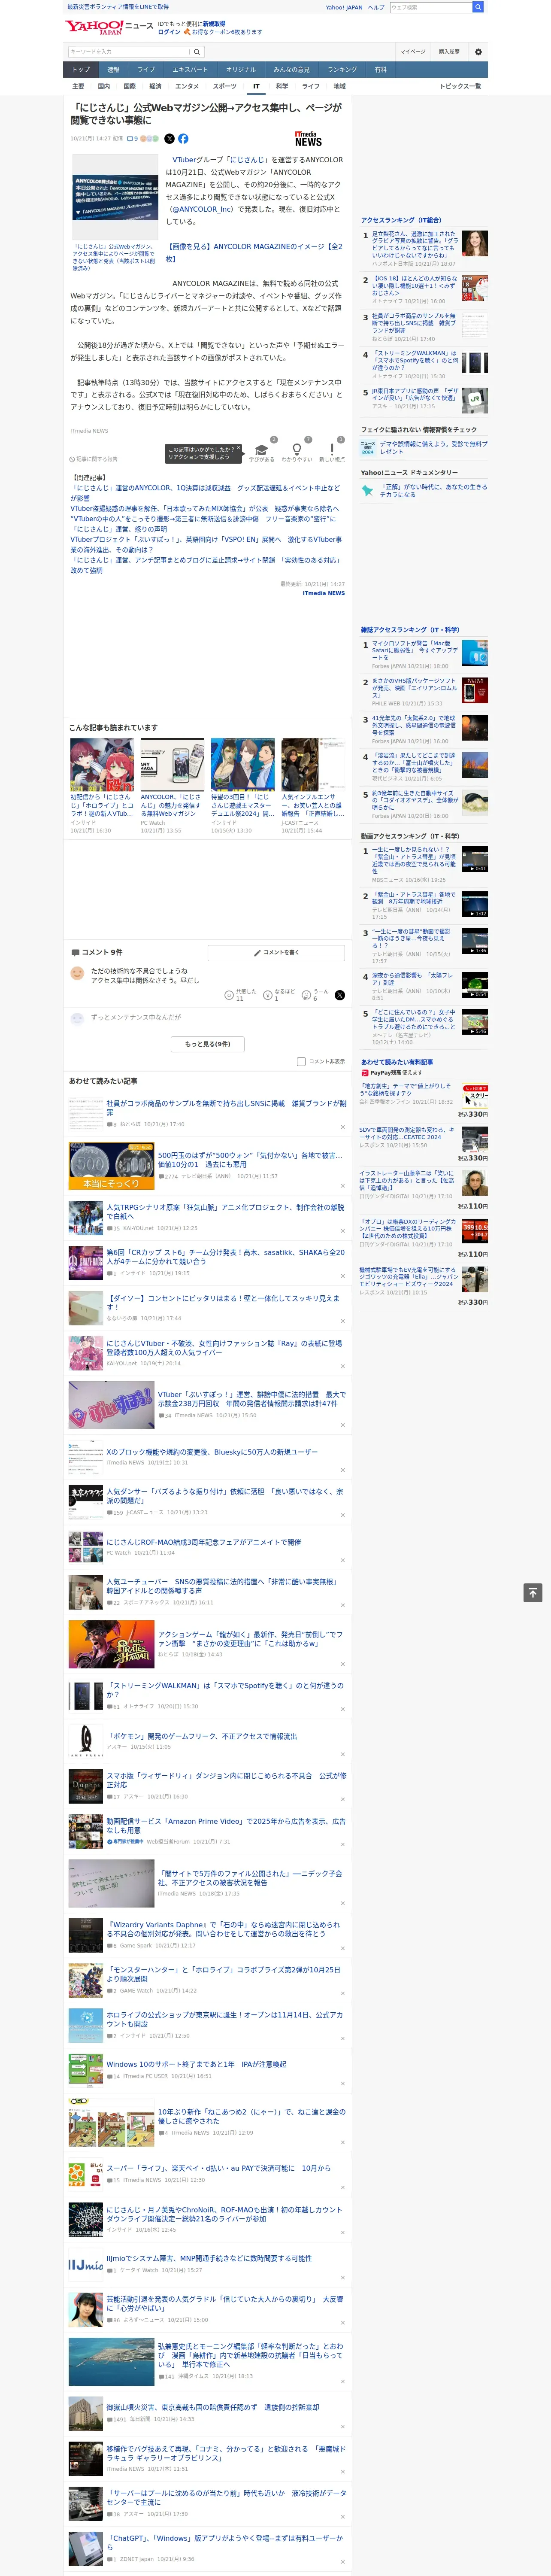Select the エキスパート navigation tab

(190, 69)
